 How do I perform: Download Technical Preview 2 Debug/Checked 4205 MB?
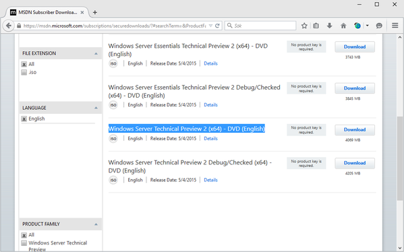coord(355,163)
